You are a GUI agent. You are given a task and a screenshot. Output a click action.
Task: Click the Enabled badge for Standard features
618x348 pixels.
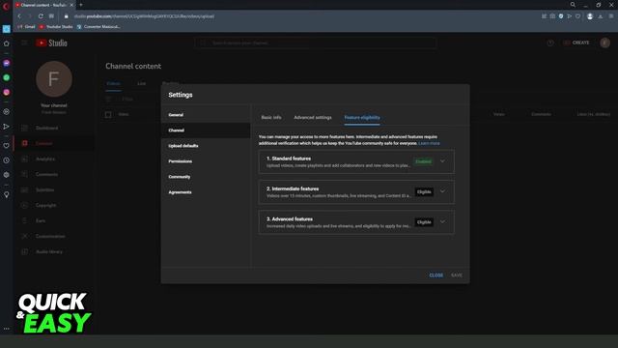423,161
